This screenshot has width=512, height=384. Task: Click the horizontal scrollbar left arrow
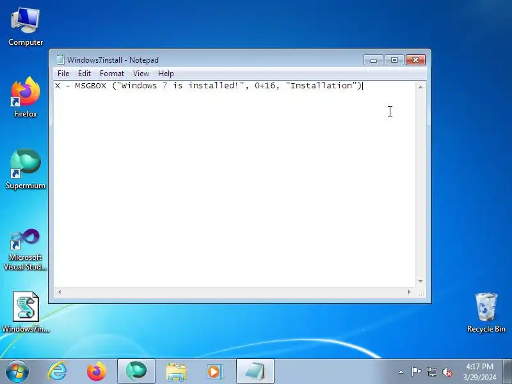coord(60,292)
